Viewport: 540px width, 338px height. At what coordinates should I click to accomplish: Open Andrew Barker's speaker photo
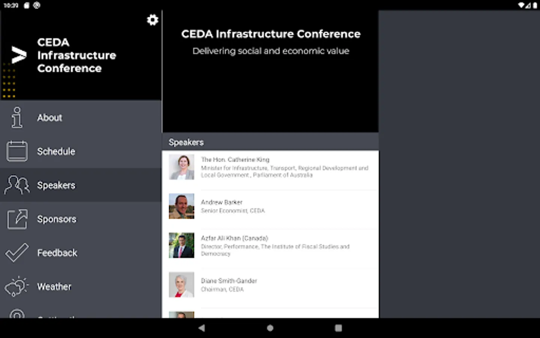point(181,206)
